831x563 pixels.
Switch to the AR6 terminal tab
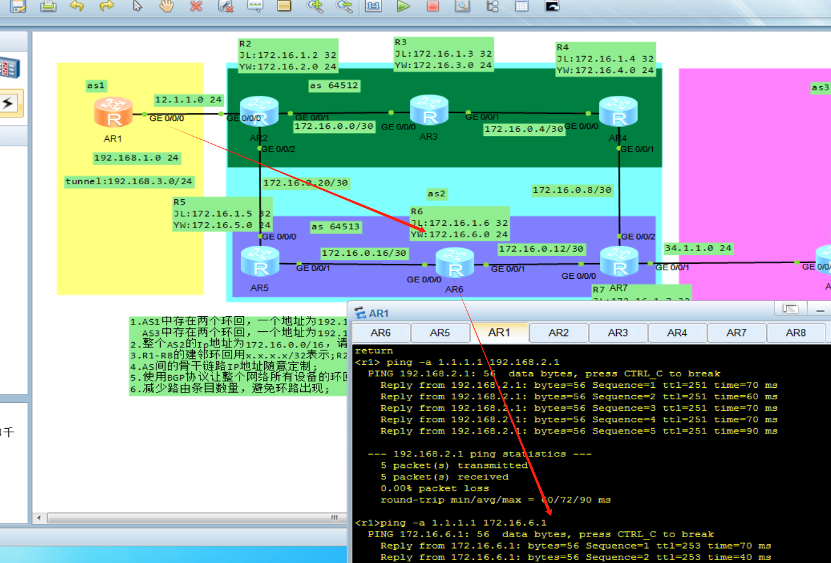pos(381,333)
